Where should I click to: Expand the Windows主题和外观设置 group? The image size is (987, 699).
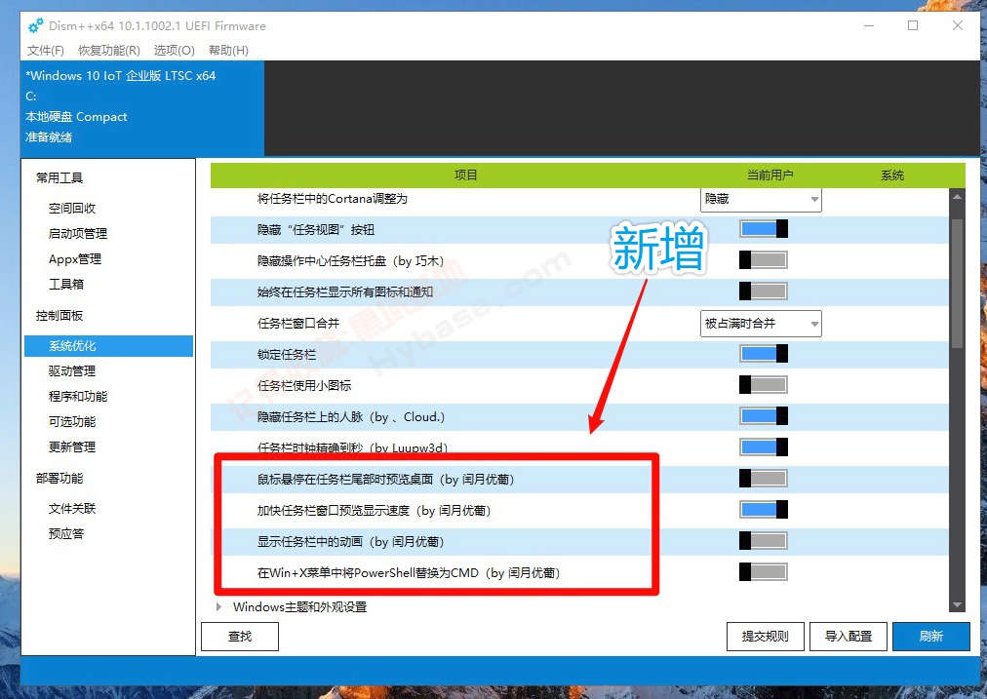(218, 607)
